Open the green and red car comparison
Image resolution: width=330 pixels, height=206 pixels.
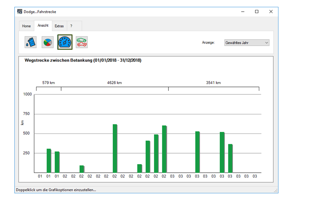[82, 43]
